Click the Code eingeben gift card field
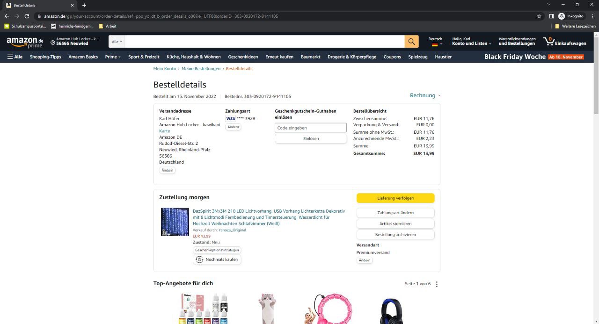The image size is (599, 324). coord(311,128)
